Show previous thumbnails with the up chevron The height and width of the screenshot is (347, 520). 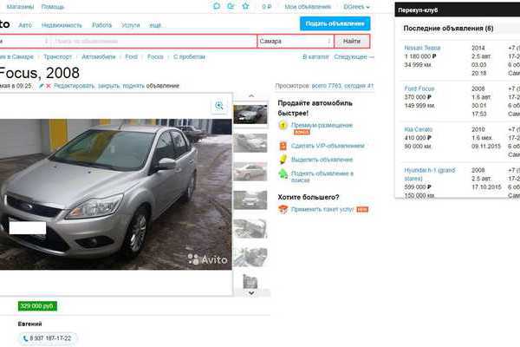point(251,95)
